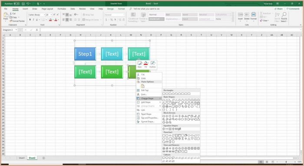Image resolution: width=304 pixels, height=166 pixels.
Task: Open the Insert ribbon tab
Action: tap(25, 9)
